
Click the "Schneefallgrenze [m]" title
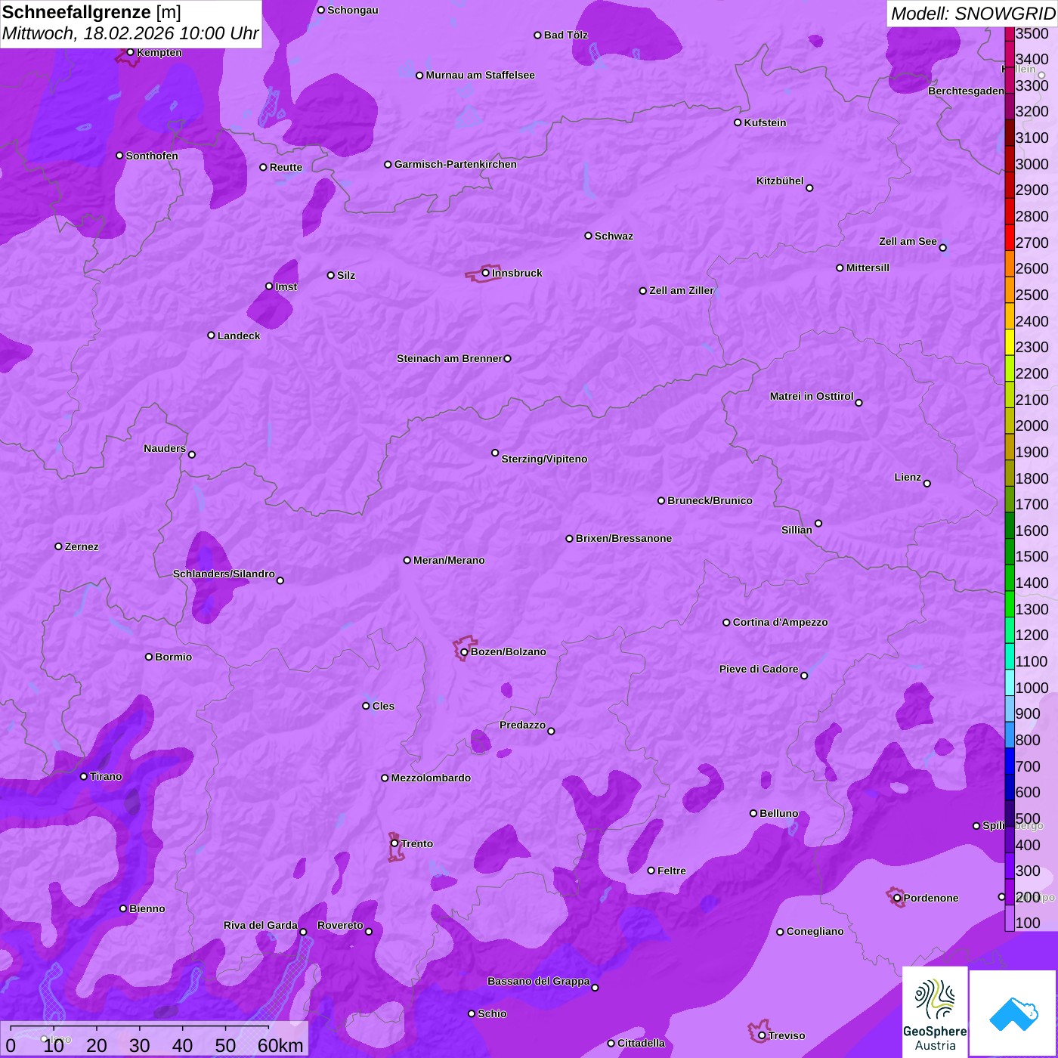[x=91, y=12]
